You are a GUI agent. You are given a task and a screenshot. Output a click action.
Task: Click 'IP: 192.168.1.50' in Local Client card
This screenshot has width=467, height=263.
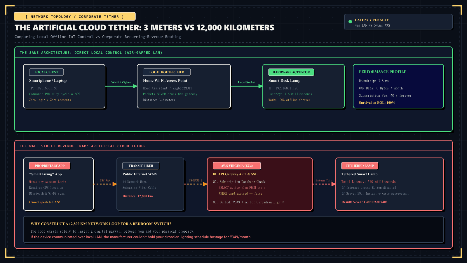[x=43, y=88]
